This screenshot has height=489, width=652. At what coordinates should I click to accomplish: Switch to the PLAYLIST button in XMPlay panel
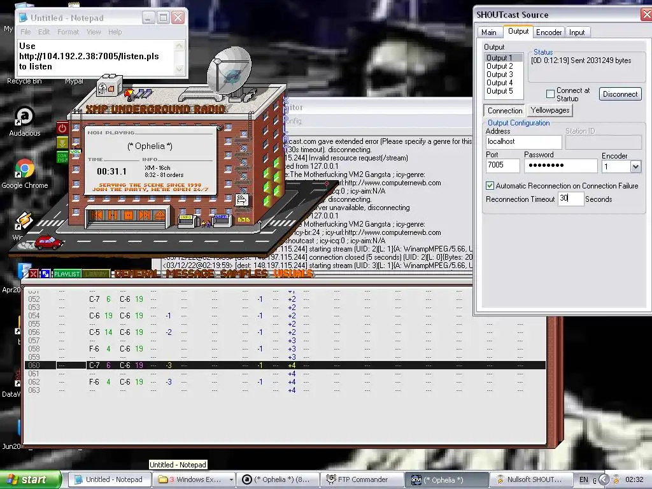[67, 274]
